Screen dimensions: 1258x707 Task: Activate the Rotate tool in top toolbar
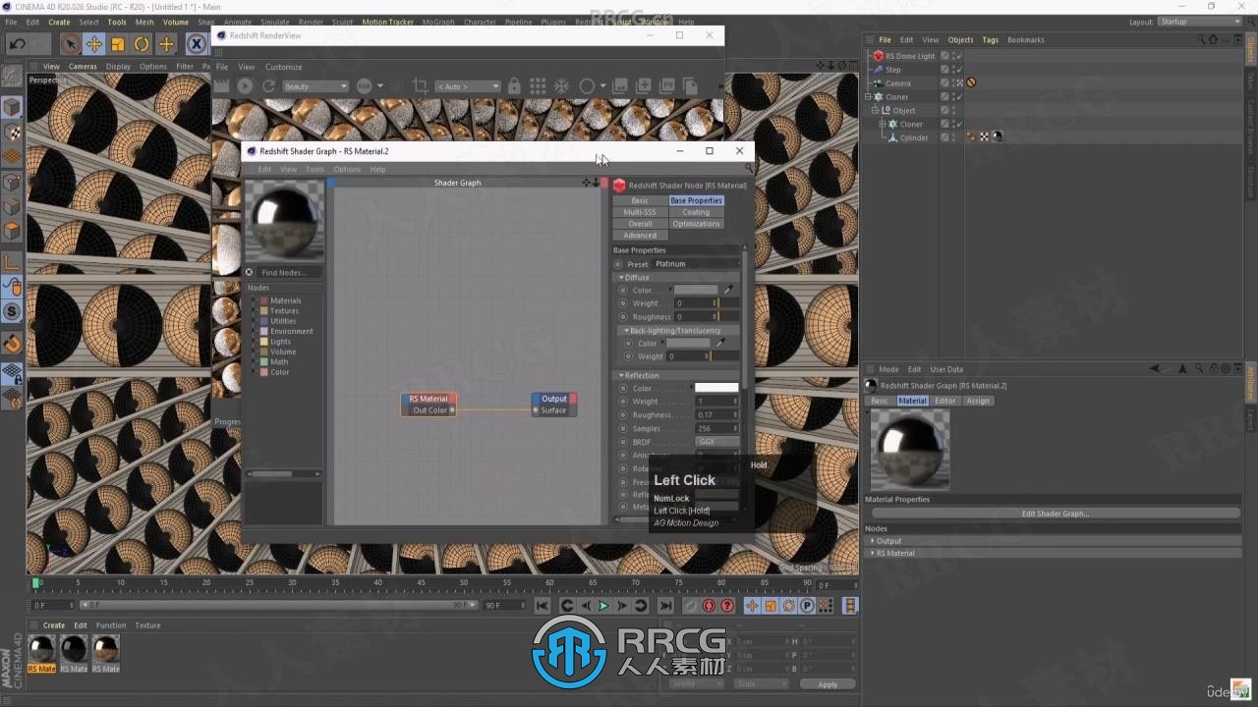click(x=142, y=44)
